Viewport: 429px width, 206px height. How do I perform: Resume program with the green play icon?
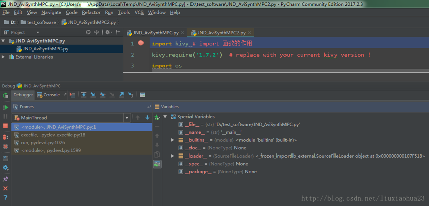point(5,107)
